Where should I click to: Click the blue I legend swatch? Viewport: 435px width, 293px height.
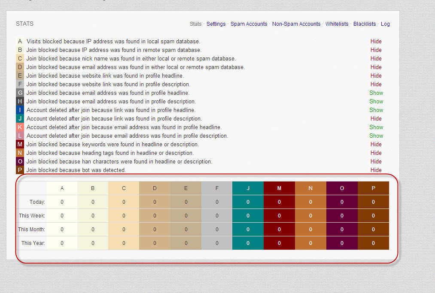(20, 110)
